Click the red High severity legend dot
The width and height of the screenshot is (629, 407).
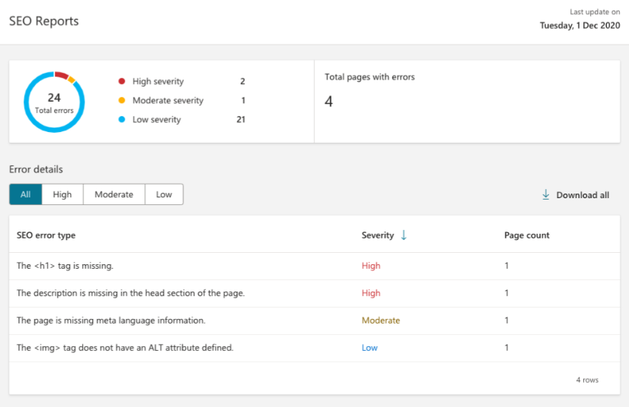point(122,81)
